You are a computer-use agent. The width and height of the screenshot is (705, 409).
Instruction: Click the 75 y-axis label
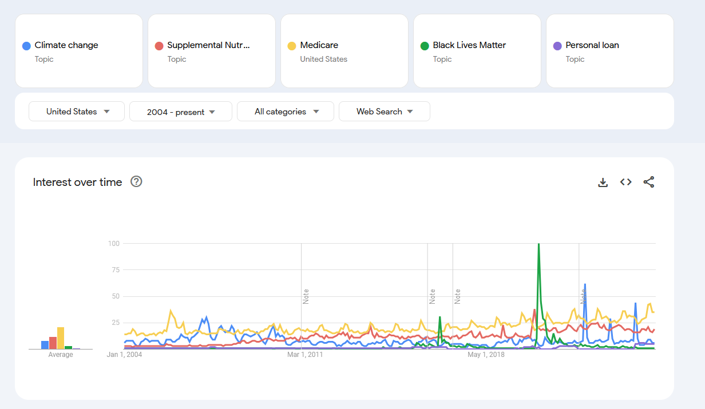(x=116, y=270)
